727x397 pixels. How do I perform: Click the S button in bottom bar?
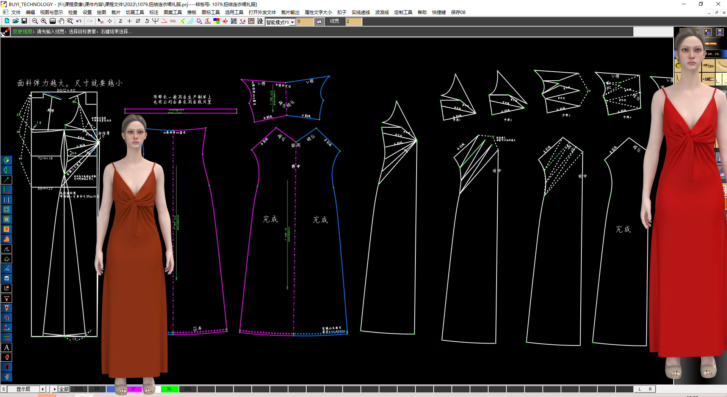point(3,389)
